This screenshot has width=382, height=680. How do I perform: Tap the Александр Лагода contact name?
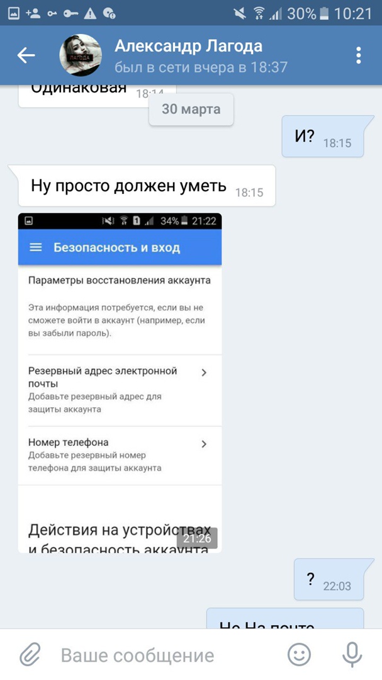tap(188, 46)
